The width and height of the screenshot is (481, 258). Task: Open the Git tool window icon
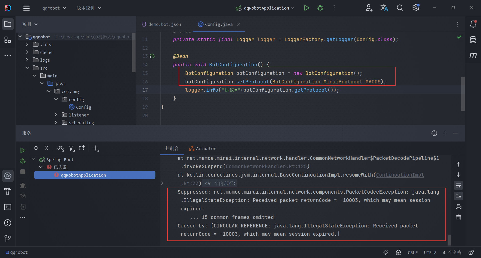(8, 238)
